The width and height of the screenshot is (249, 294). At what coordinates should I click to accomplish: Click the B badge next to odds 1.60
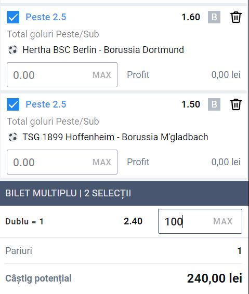(214, 17)
